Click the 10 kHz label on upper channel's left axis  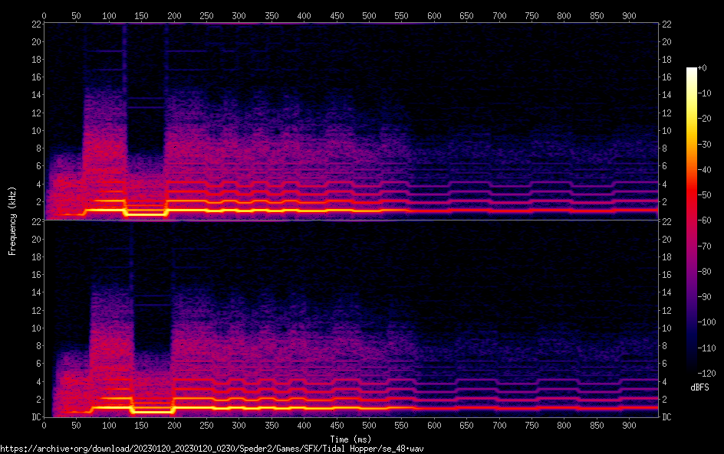35,130
